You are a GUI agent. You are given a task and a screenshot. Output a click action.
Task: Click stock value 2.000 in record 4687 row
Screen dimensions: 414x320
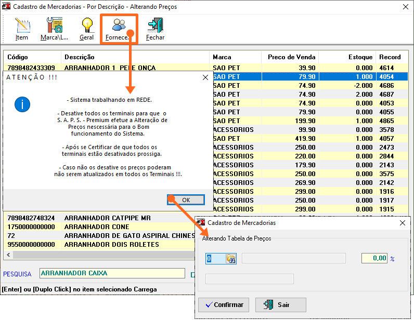click(364, 95)
